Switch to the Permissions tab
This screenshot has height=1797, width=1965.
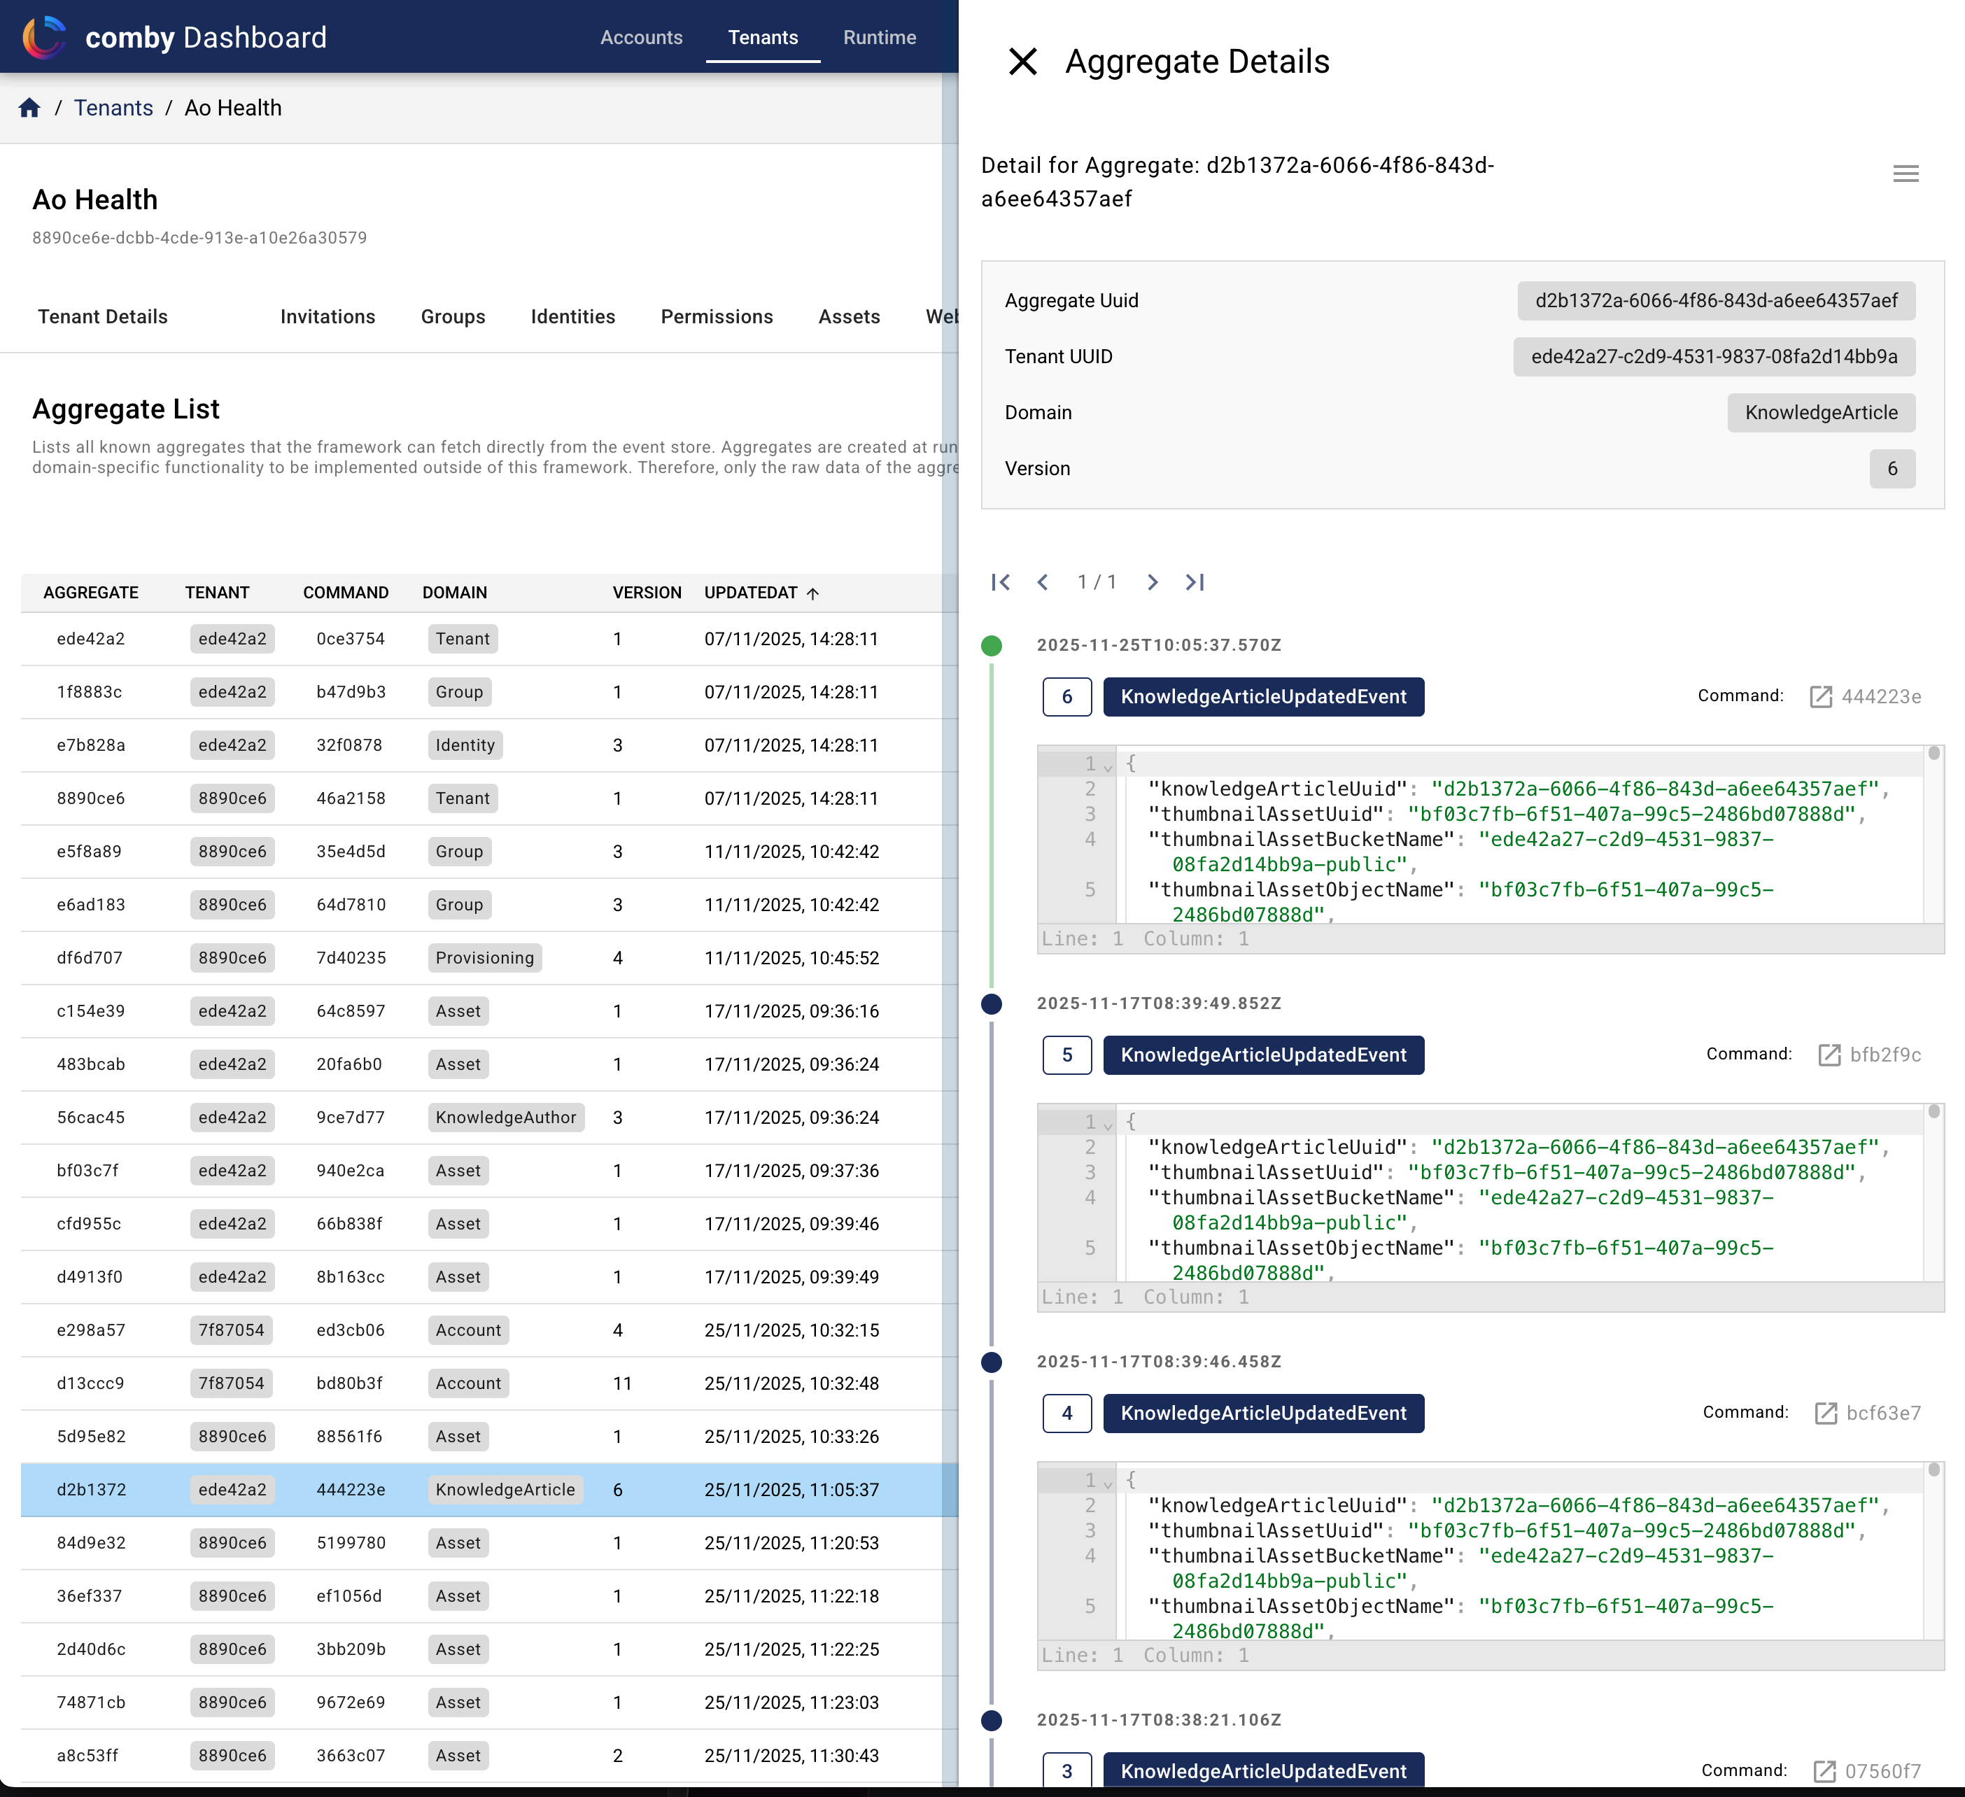point(717,316)
